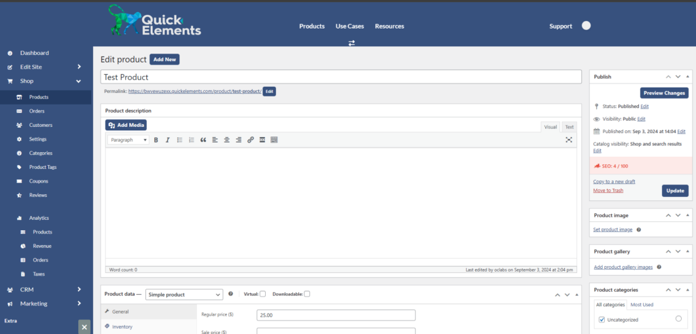696x334 pixels.
Task: Expand the Edit Site sidebar menu
Action: [x=79, y=67]
